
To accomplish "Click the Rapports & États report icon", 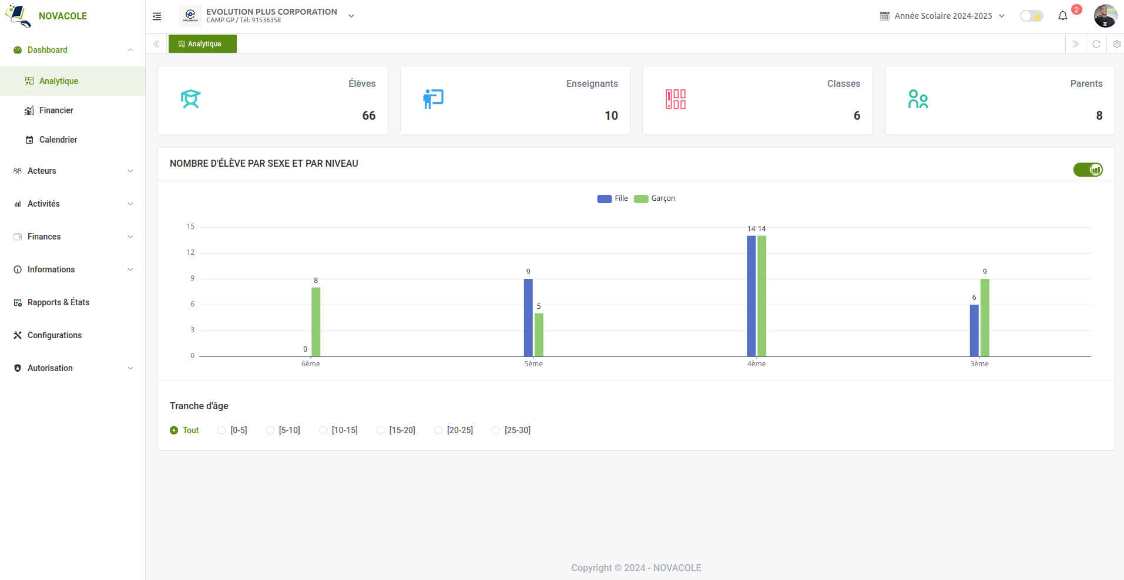I will (x=18, y=302).
